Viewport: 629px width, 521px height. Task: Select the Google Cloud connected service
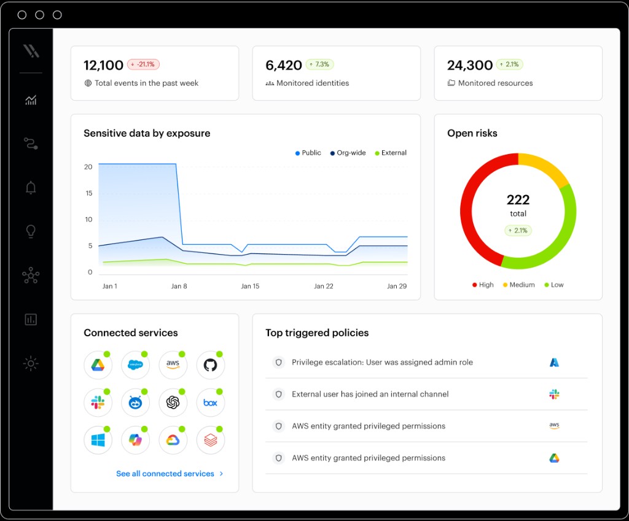173,440
